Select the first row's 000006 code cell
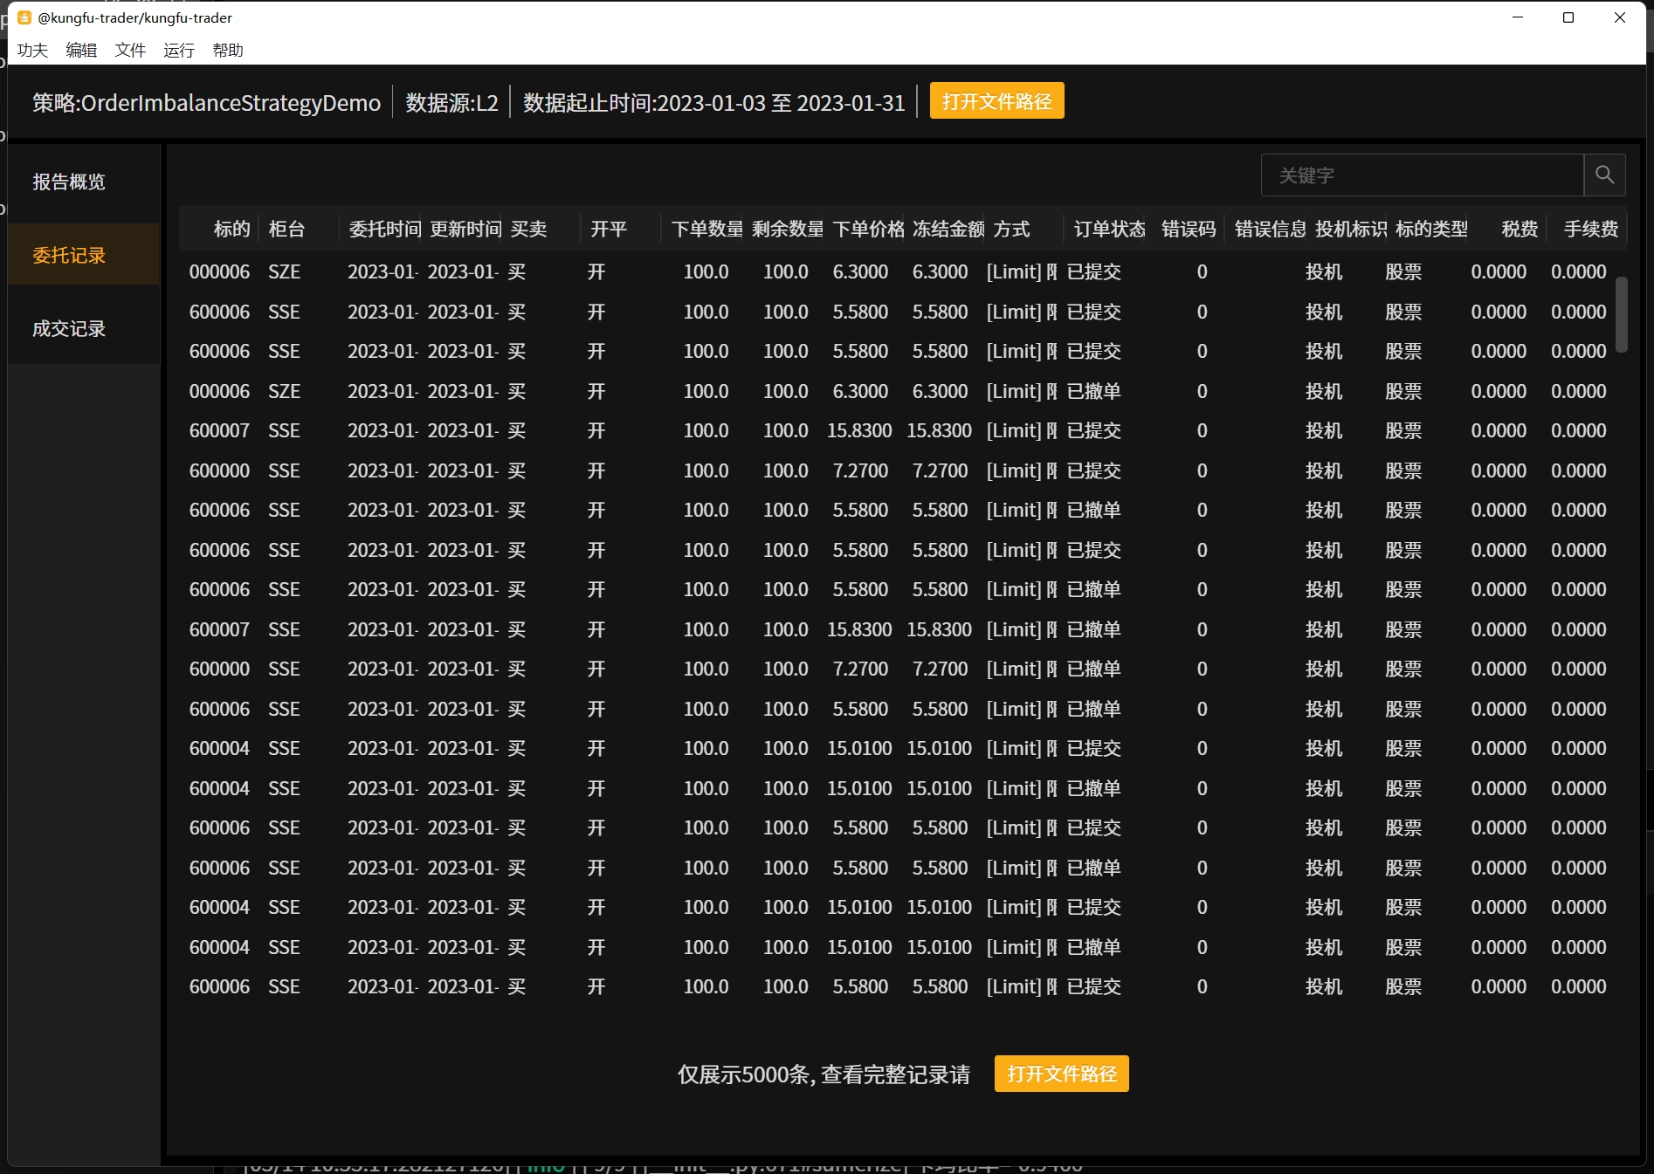 [219, 271]
